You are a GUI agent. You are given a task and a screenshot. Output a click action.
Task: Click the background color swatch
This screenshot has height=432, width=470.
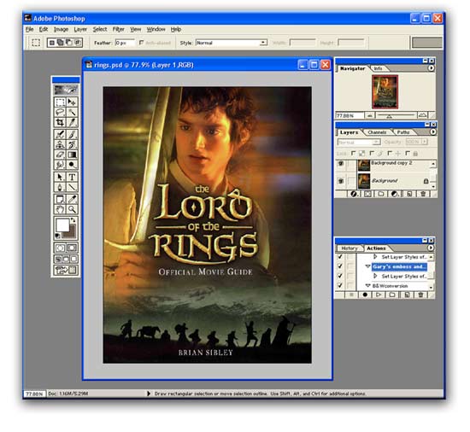coord(71,234)
